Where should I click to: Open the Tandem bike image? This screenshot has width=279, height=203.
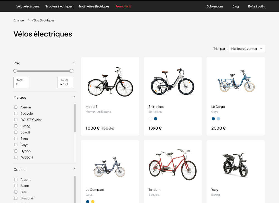point(173,165)
